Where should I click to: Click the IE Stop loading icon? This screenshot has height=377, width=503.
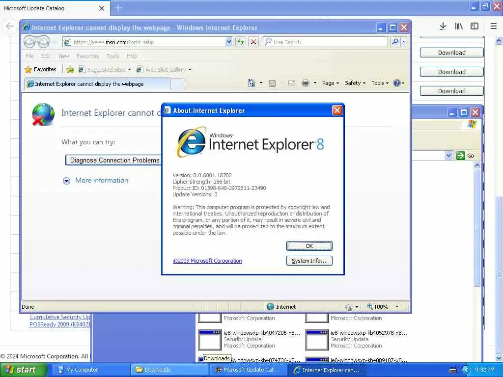click(x=253, y=42)
